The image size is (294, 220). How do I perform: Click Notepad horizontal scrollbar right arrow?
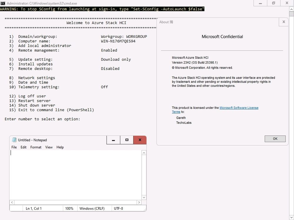click(139, 202)
